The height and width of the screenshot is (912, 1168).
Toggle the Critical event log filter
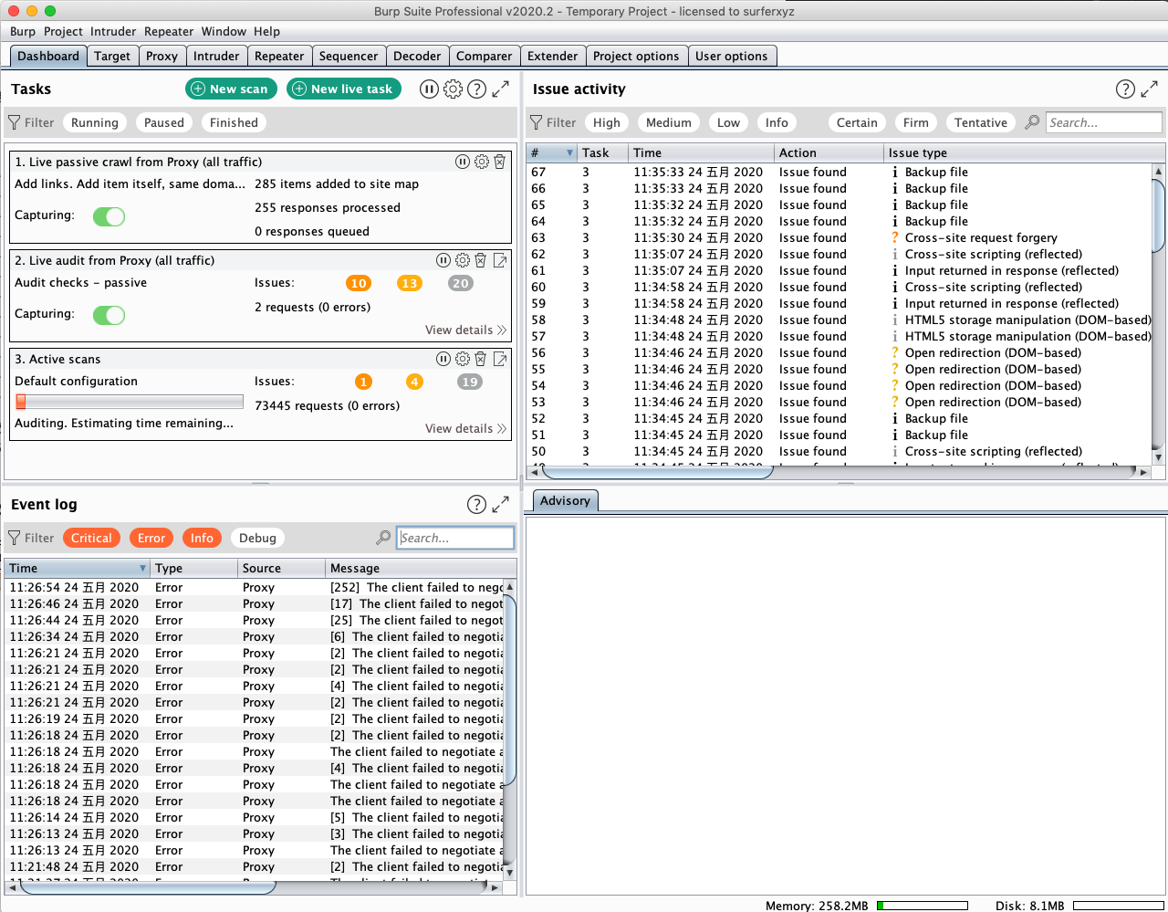click(x=91, y=538)
